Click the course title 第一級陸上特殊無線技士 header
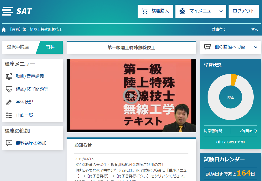Screen dimensions: 262x181 (x=131, y=48)
